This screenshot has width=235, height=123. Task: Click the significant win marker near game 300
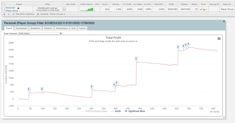coord(92,87)
